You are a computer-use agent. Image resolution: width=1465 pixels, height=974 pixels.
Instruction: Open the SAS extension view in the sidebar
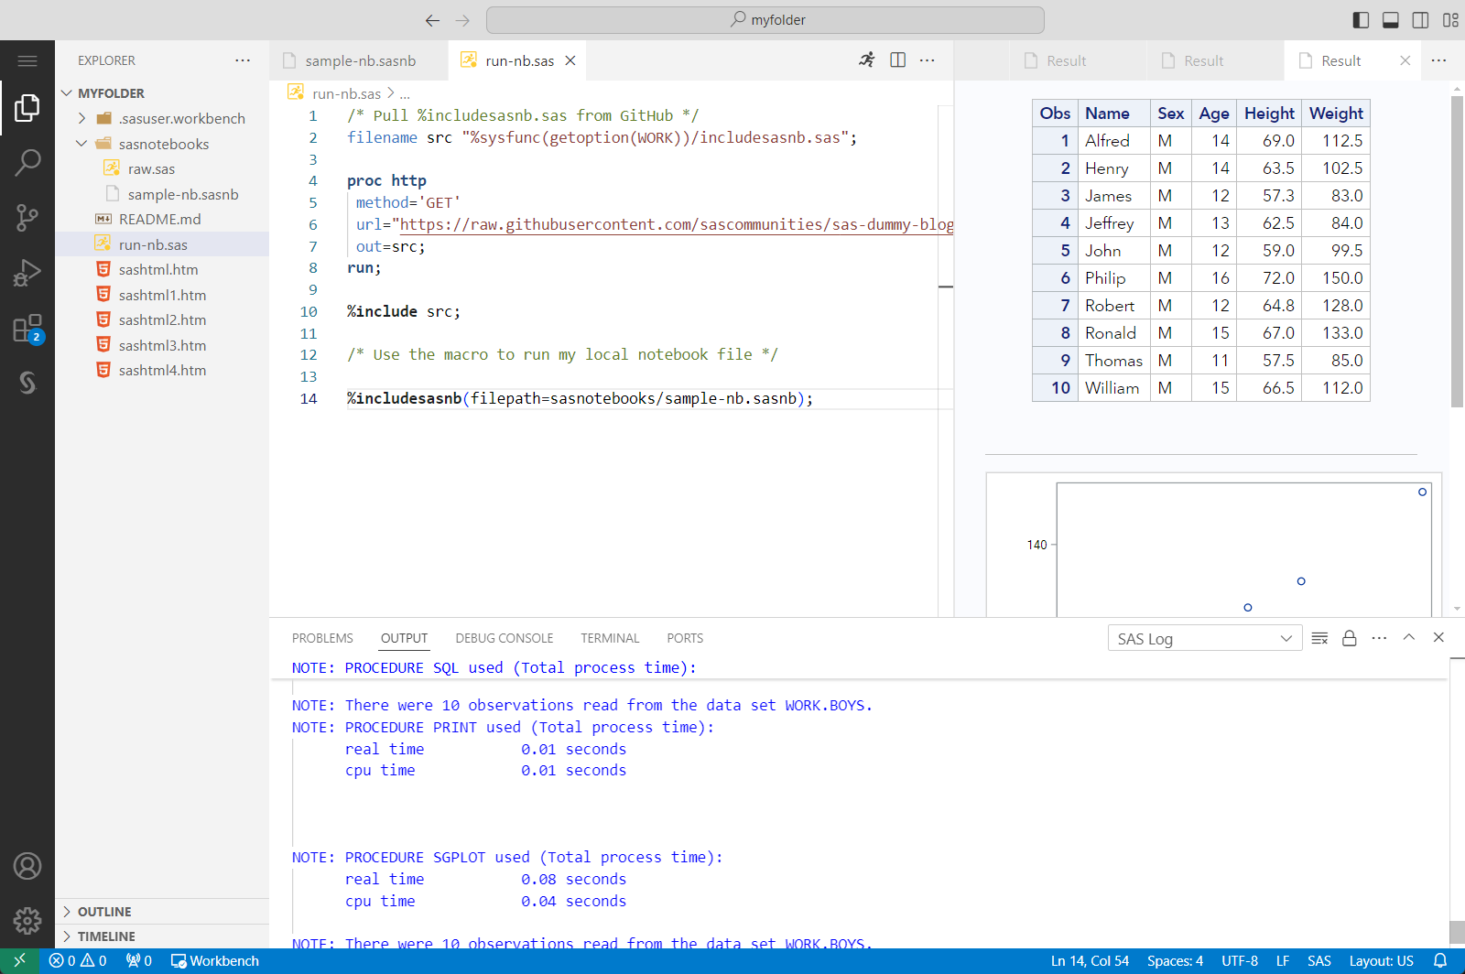[x=27, y=384]
